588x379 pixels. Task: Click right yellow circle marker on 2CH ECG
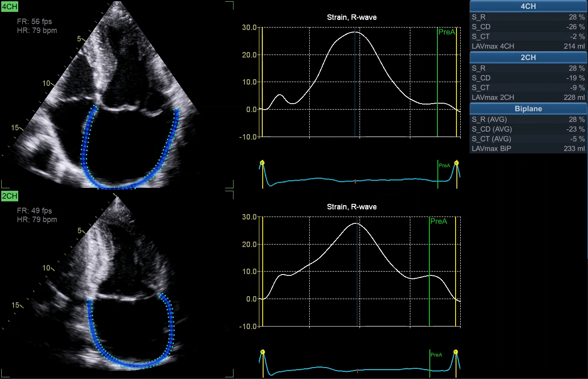coord(456,352)
